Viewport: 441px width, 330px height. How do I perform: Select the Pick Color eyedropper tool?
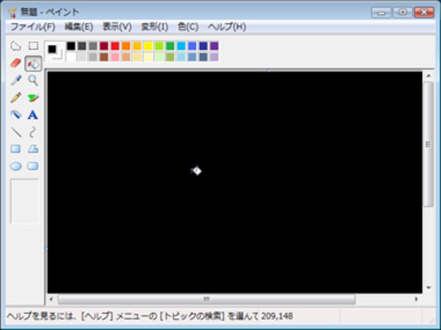[x=16, y=80]
